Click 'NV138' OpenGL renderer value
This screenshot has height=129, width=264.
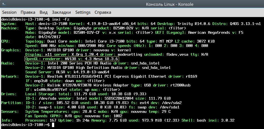click(71, 59)
